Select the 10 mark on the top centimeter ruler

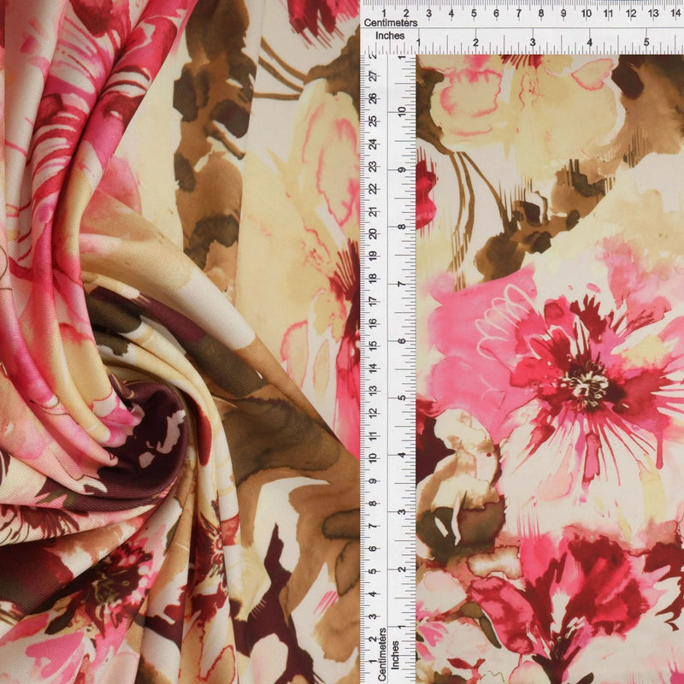coord(587,14)
